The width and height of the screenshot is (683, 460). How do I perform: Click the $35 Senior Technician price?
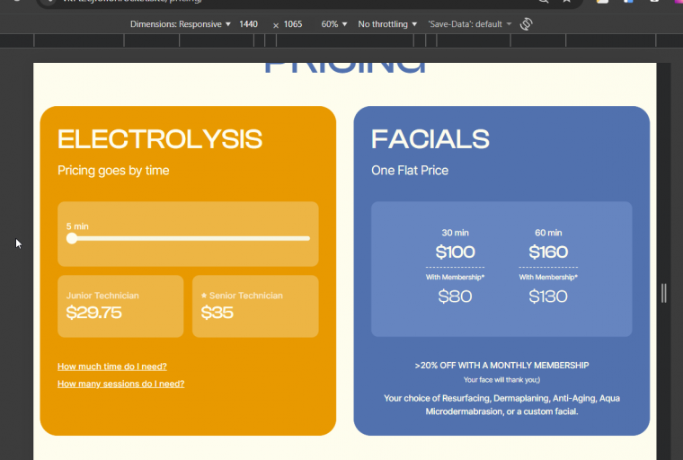pyautogui.click(x=217, y=313)
